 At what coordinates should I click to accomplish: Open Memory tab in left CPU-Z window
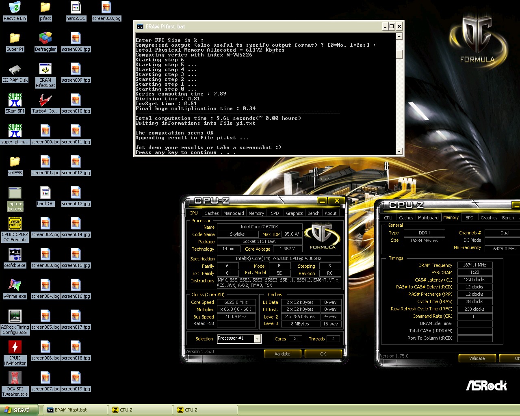point(256,213)
